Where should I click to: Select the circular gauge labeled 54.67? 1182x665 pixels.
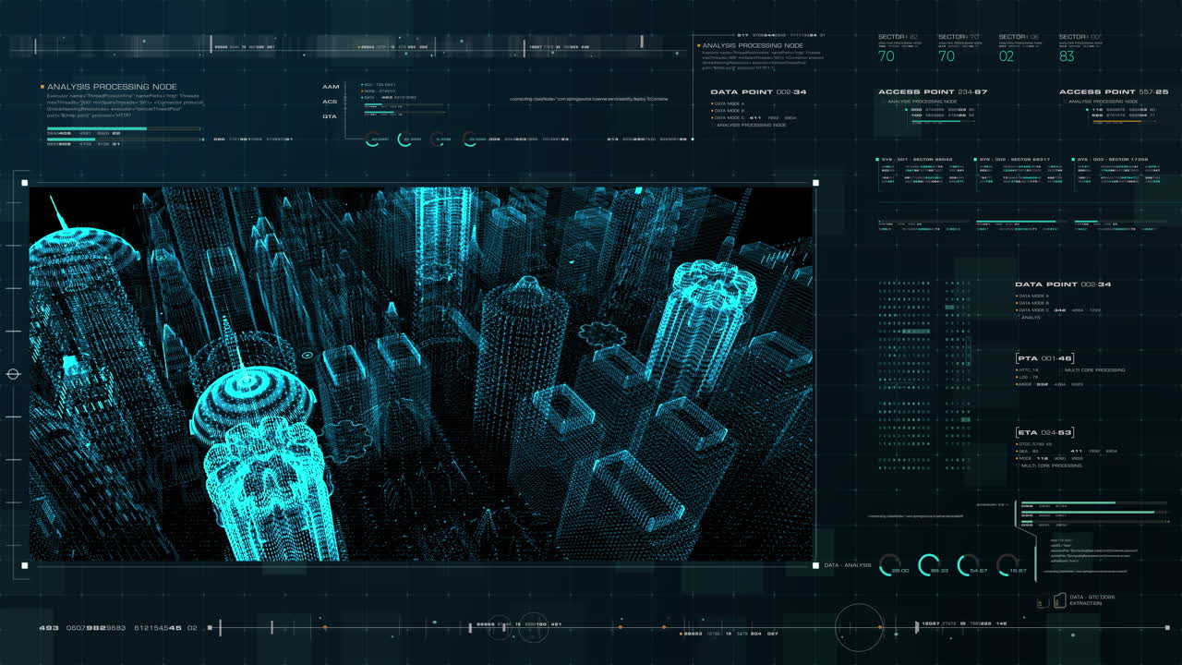(x=966, y=565)
